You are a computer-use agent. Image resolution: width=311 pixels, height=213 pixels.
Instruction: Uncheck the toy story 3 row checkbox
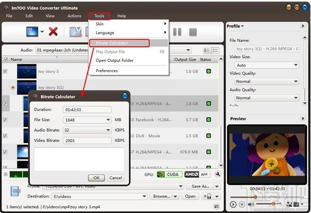click(5, 71)
